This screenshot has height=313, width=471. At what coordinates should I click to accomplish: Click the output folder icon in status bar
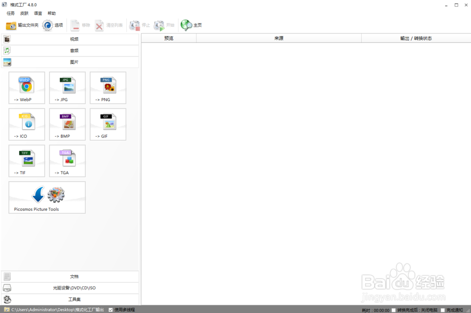[7, 310]
